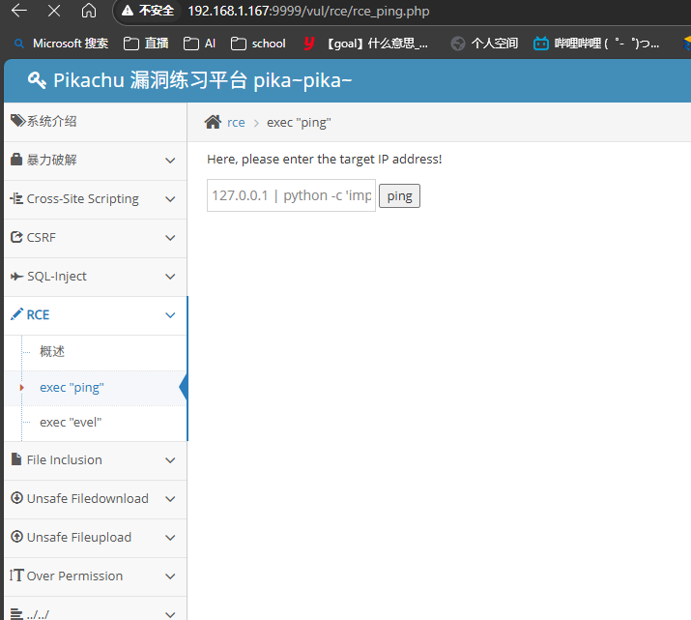Open the Unsafe Filedownload menu
The width and height of the screenshot is (691, 620).
coord(95,499)
